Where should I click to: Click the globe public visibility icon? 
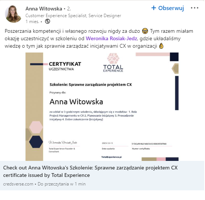click(x=48, y=21)
